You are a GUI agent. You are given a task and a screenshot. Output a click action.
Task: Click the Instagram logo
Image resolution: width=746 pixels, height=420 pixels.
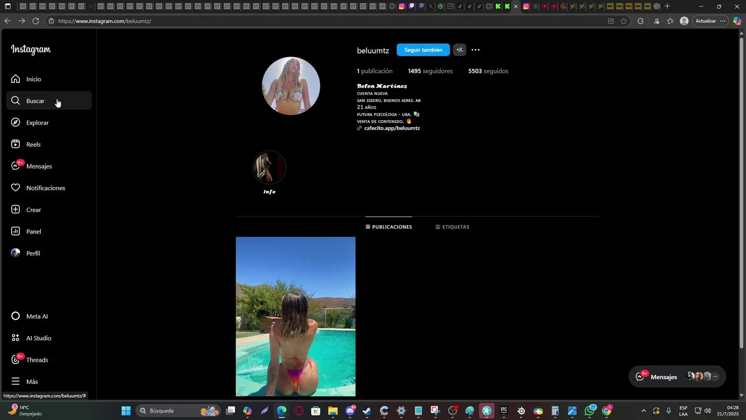coord(31,50)
